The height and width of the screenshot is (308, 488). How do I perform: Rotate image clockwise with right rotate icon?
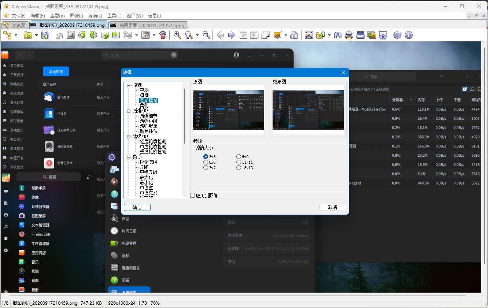pyautogui.click(x=93, y=35)
